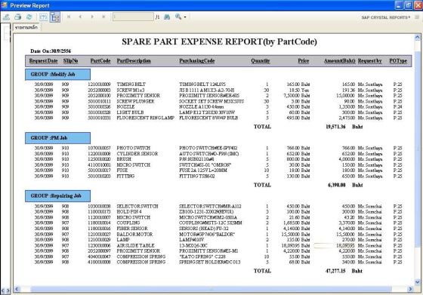
Task: Go to last page arrow
Action: pyautogui.click(x=103, y=17)
